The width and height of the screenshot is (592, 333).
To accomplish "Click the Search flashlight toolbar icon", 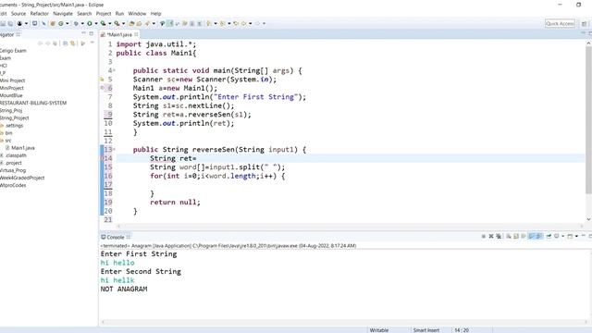I will (x=147, y=23).
